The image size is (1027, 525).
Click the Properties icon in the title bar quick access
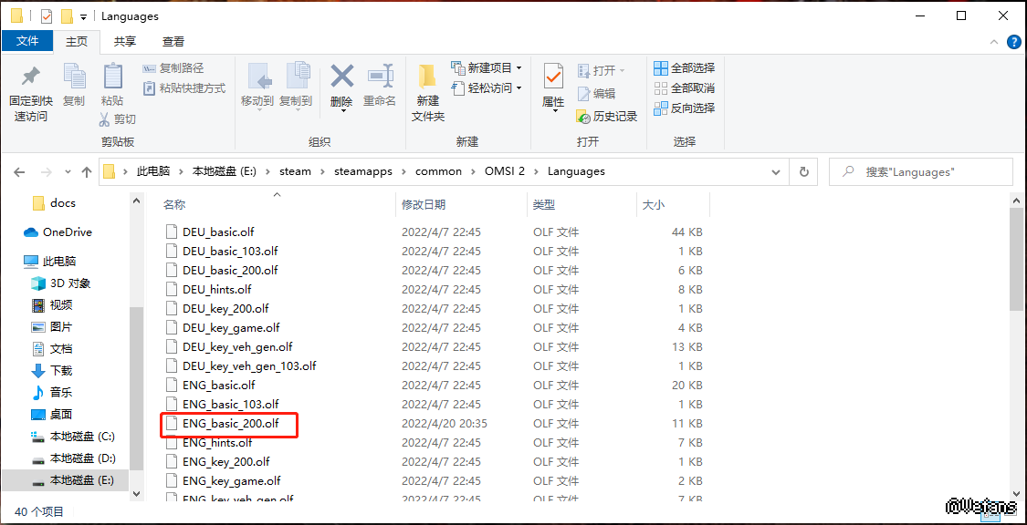[x=47, y=16]
